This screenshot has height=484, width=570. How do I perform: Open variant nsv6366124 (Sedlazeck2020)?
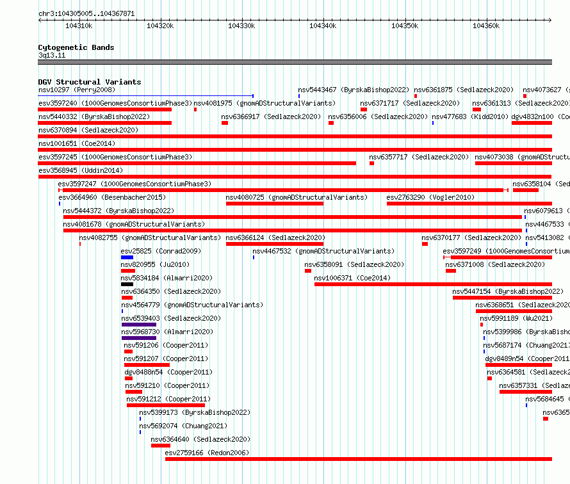(x=275, y=238)
